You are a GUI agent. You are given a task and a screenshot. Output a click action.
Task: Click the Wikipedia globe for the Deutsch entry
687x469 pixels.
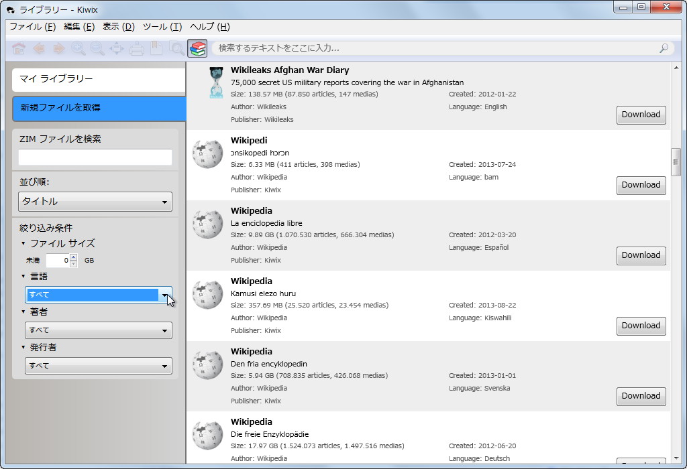pyautogui.click(x=208, y=435)
